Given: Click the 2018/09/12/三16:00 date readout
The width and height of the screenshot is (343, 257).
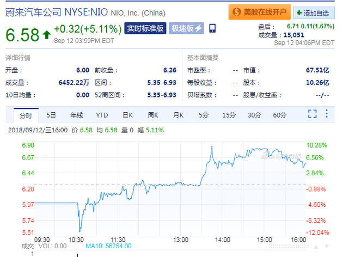Looking at the screenshot, I should point(38,130).
